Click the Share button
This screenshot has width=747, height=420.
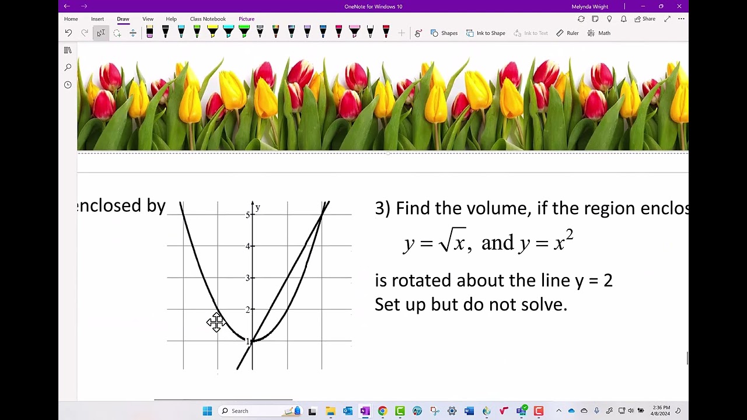645,19
